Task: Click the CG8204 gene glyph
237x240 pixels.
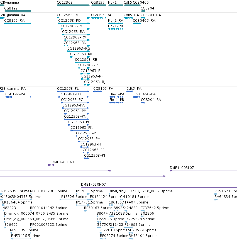Action: [x=143, y=11]
